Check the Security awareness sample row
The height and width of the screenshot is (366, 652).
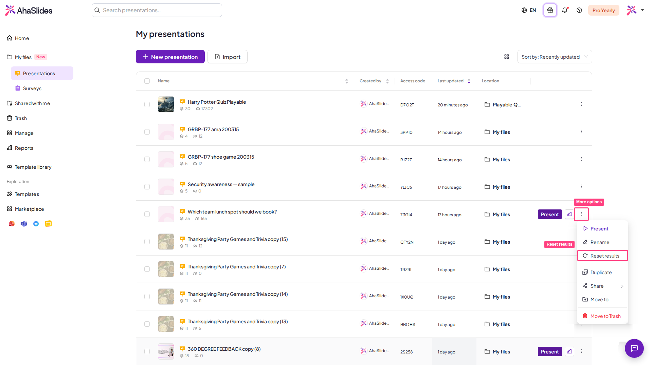[x=147, y=187]
